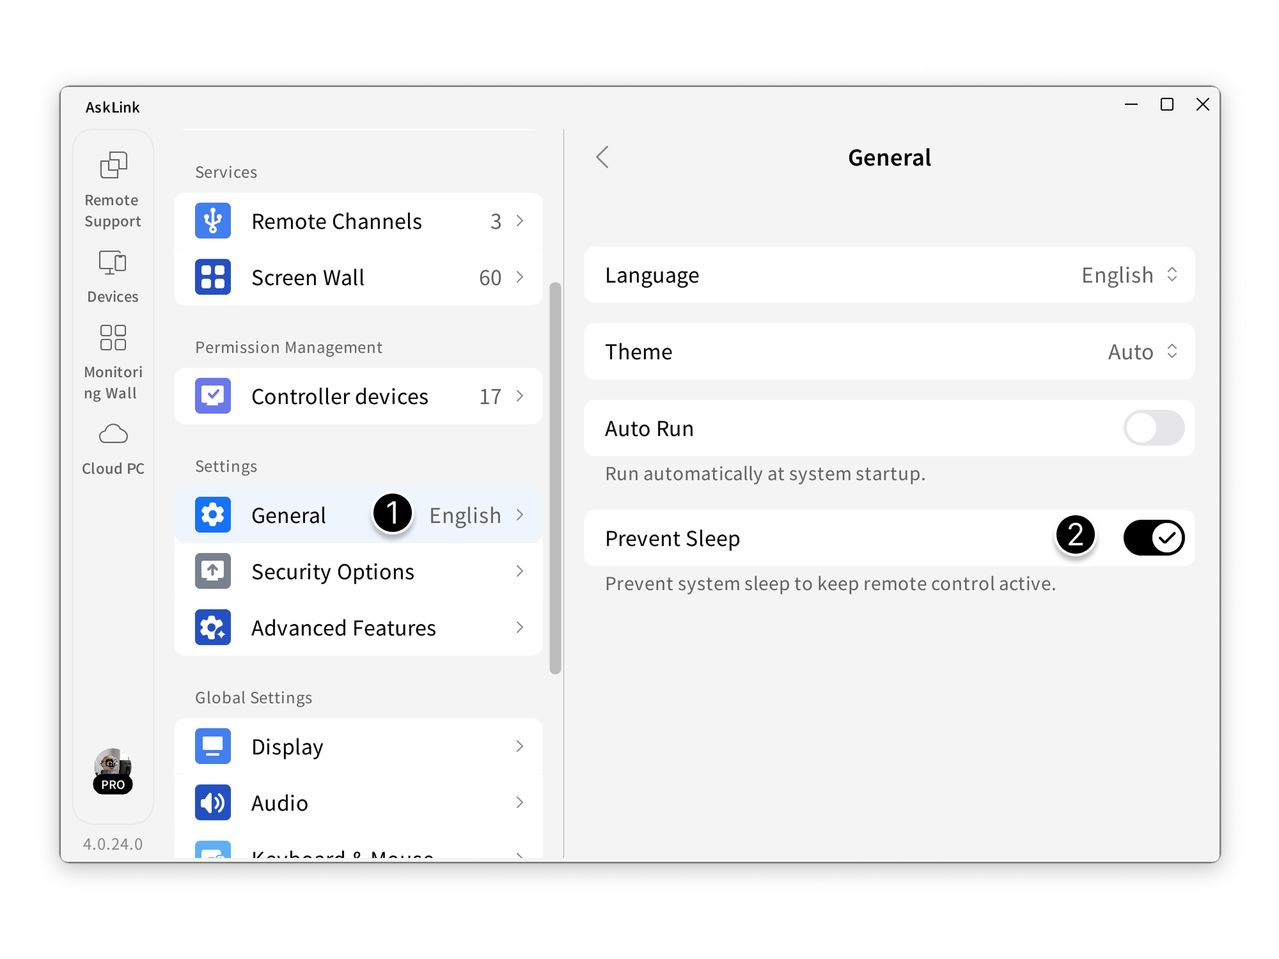Expand the Controller devices entry chevron
Image resolution: width=1279 pixels, height=959 pixels.
[520, 396]
